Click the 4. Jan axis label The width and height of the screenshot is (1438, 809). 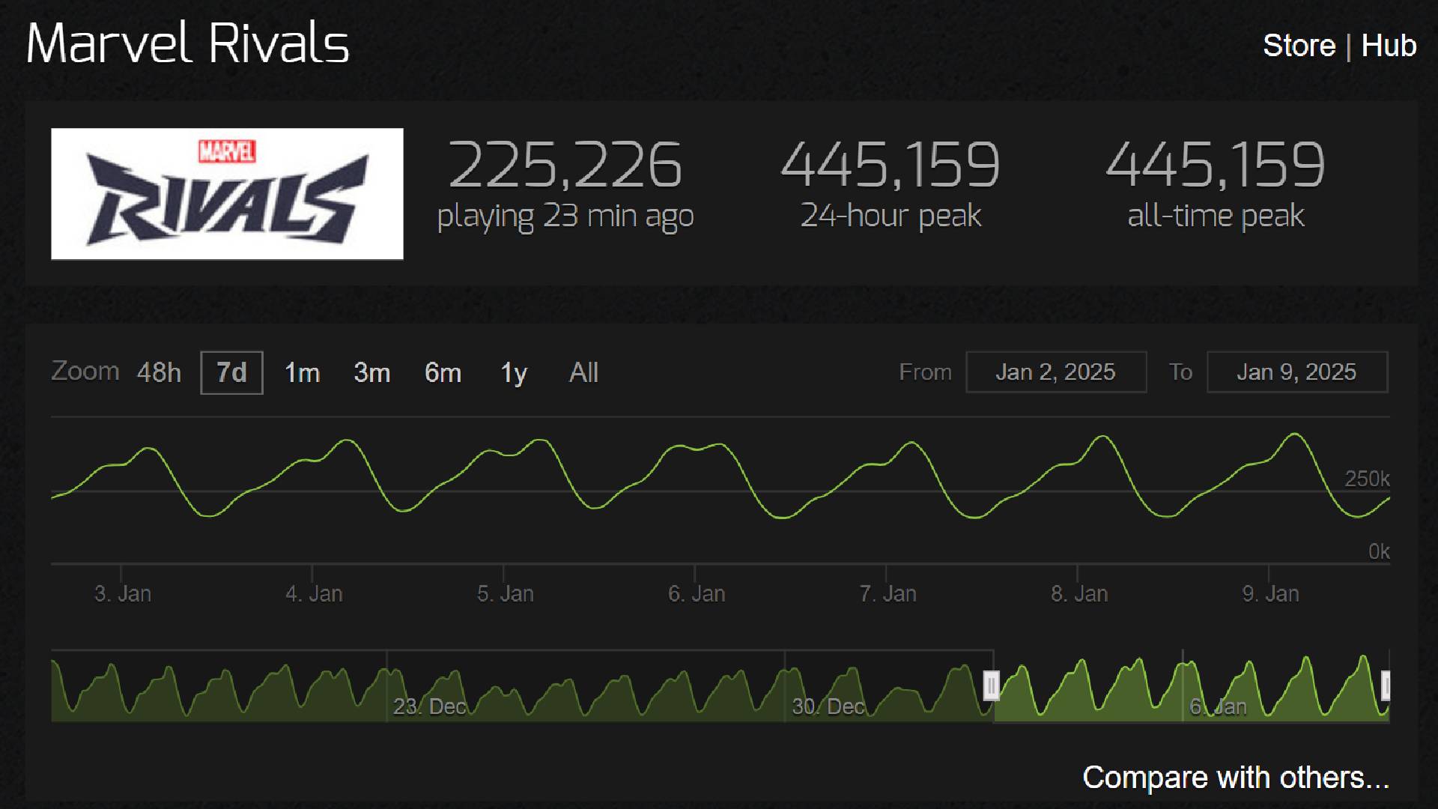[314, 594]
